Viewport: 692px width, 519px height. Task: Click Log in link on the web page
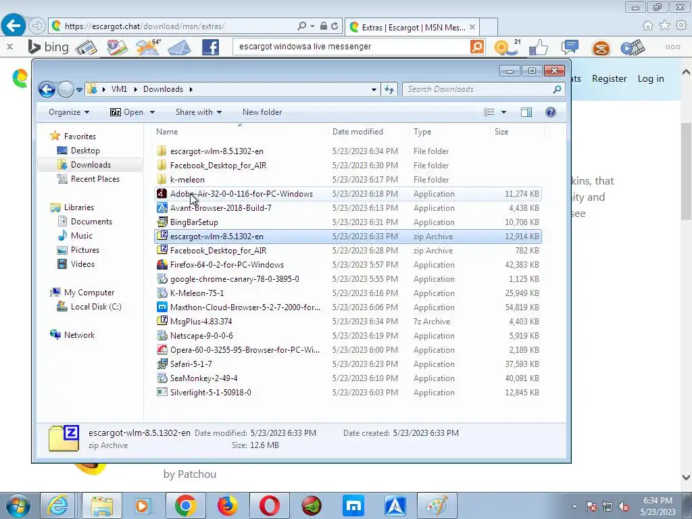651,78
